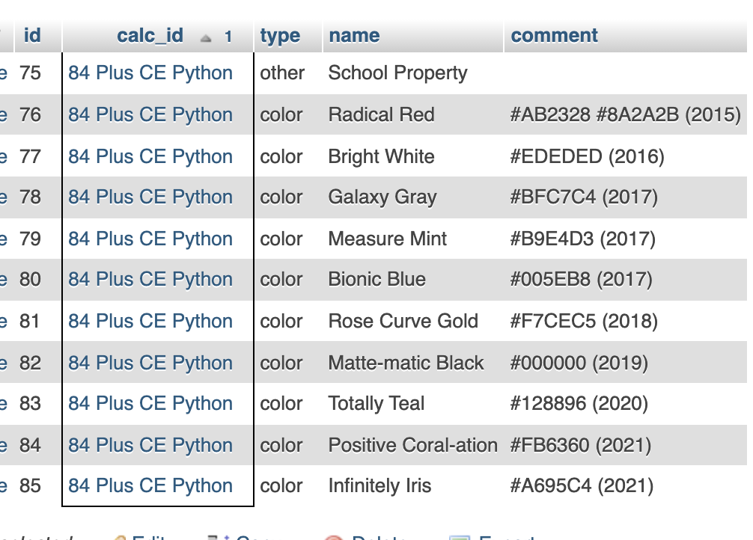Sort the table by comment header
The image size is (753, 540).
click(x=554, y=35)
